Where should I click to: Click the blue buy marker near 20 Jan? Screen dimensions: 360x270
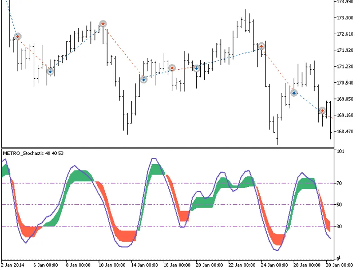coord(196,68)
